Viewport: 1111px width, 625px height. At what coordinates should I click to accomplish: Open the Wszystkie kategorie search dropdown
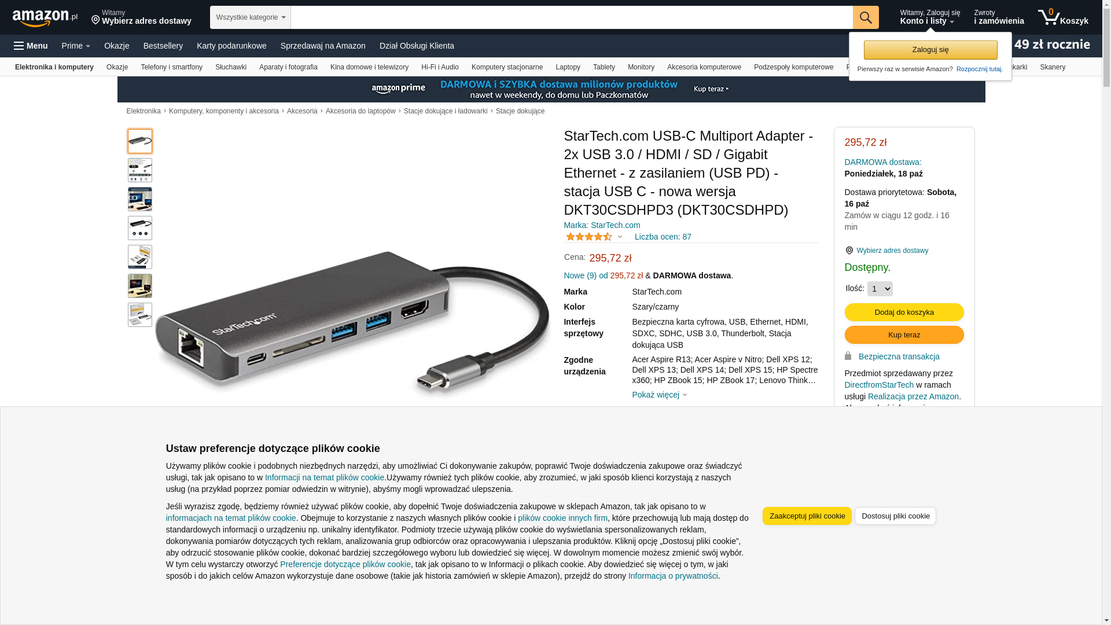tap(251, 17)
